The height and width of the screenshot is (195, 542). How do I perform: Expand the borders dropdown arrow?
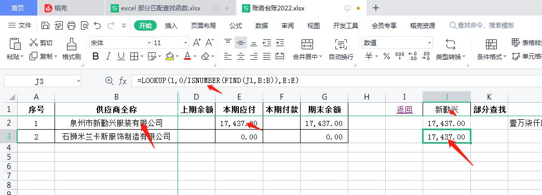pos(142,56)
